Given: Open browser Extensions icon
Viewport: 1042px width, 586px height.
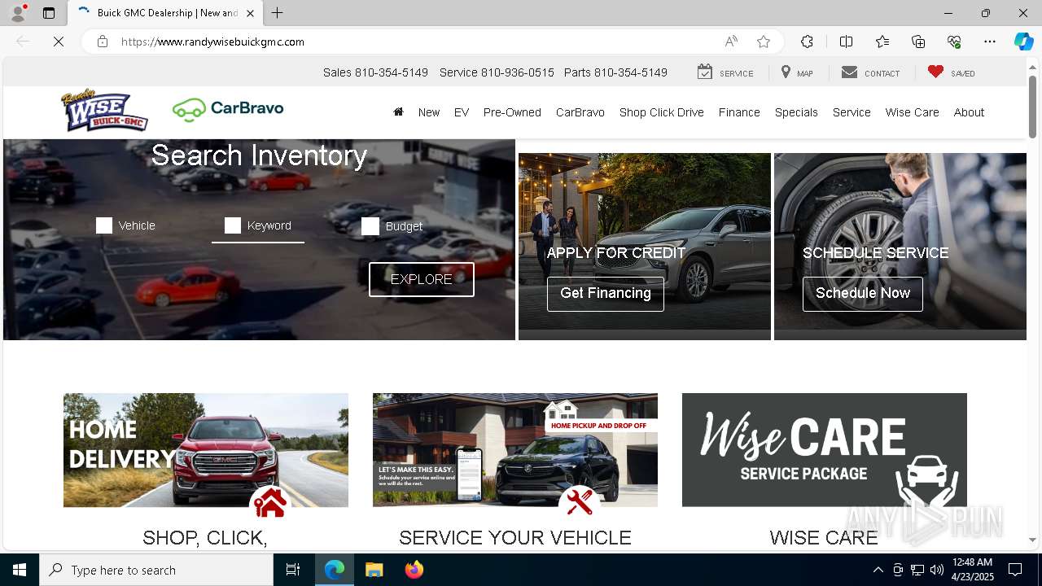Looking at the screenshot, I should click(x=807, y=42).
